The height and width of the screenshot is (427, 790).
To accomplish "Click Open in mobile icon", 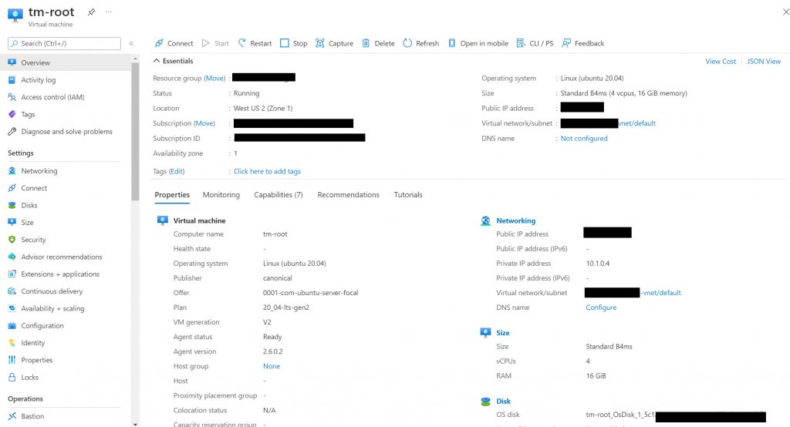I will 452,43.
